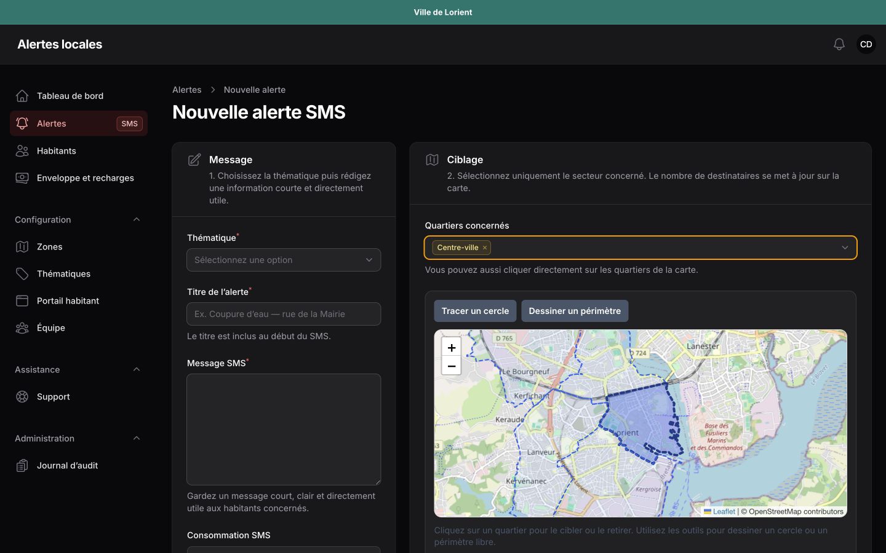Click the Tracer un cercle button
This screenshot has width=886, height=553.
(475, 311)
